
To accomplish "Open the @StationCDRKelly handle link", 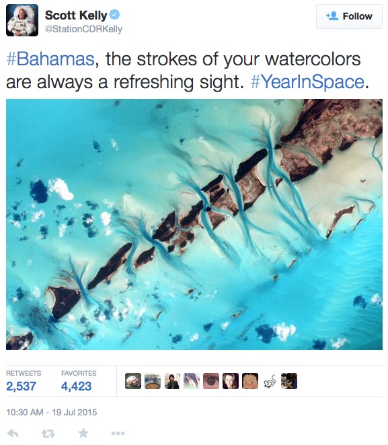I will pyautogui.click(x=83, y=29).
